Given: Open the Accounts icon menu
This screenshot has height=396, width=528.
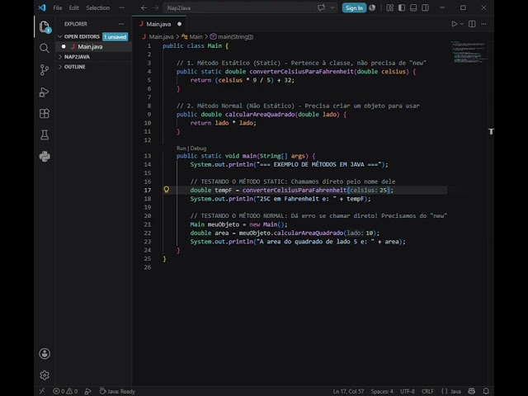Looking at the screenshot, I should pos(45,354).
